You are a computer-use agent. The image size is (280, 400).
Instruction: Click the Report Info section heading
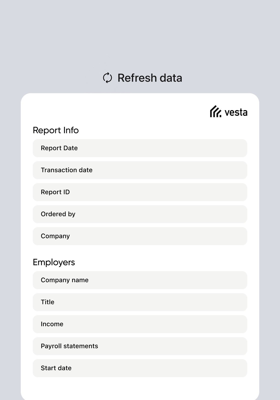click(56, 130)
